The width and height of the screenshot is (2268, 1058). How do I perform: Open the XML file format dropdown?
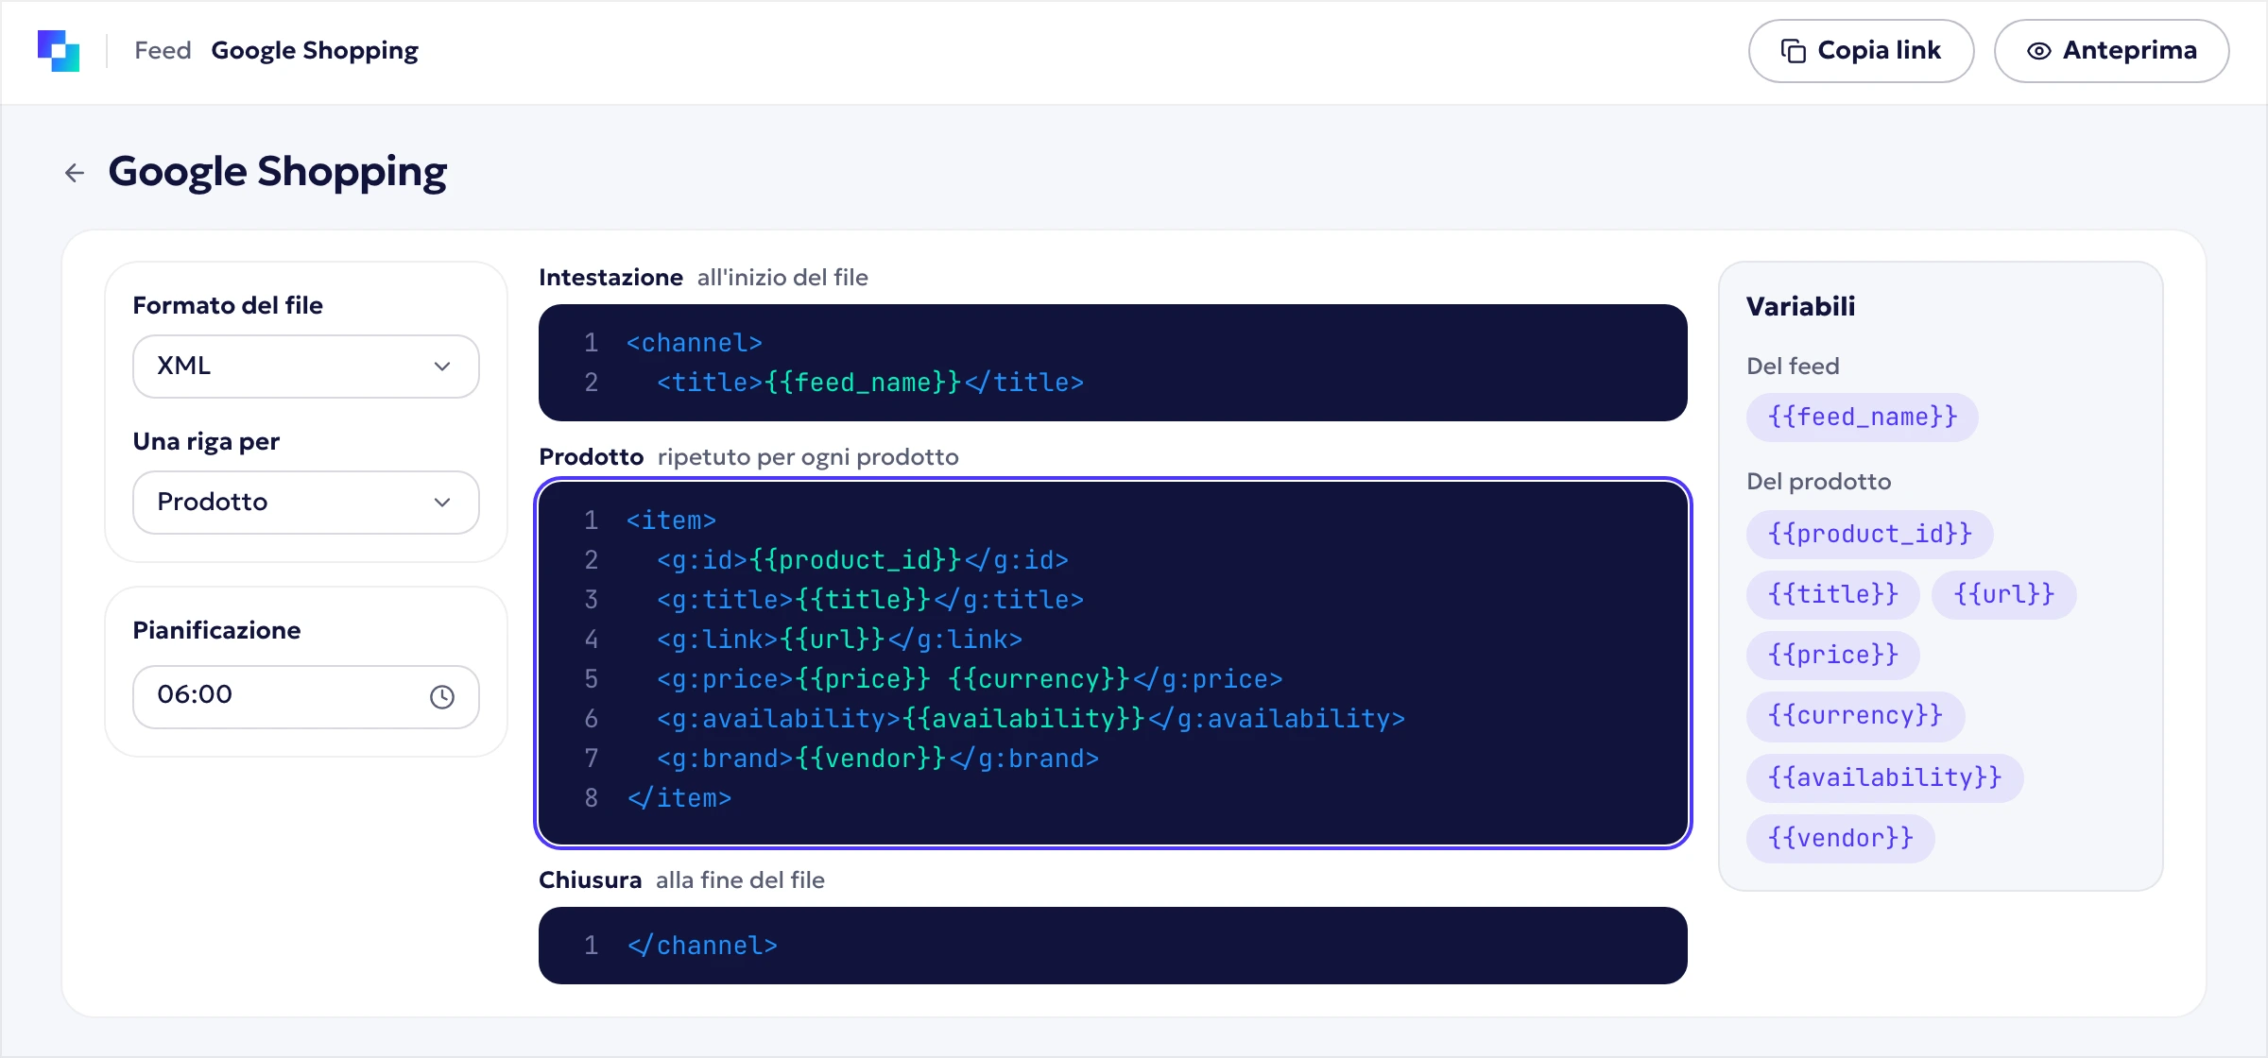(x=306, y=367)
